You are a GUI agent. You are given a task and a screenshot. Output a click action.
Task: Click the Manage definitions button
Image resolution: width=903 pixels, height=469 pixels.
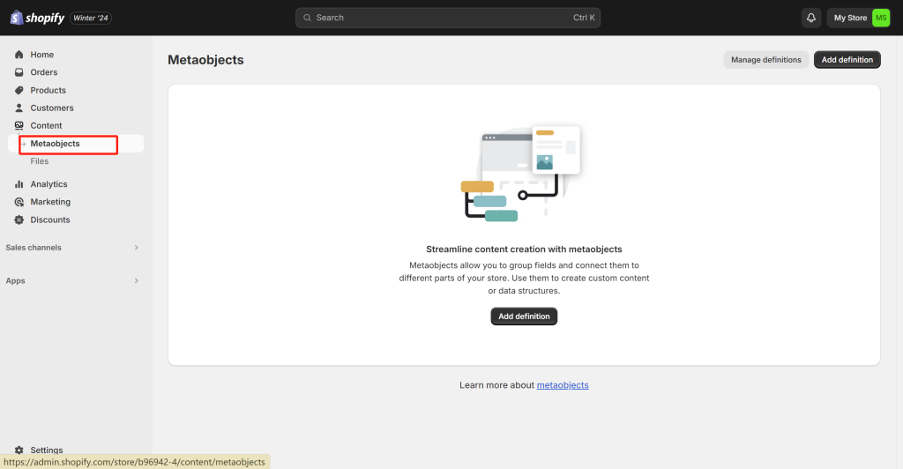[766, 60]
